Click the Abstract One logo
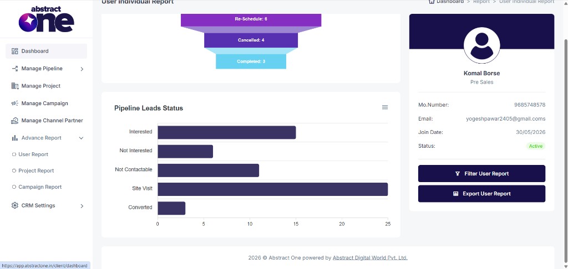 [x=47, y=19]
